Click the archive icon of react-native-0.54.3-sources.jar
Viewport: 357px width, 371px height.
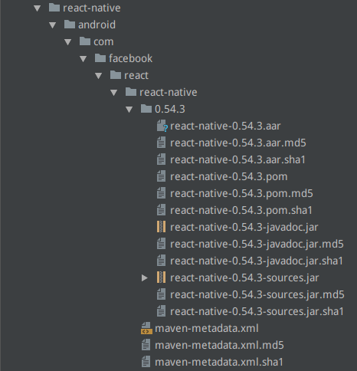(x=161, y=277)
